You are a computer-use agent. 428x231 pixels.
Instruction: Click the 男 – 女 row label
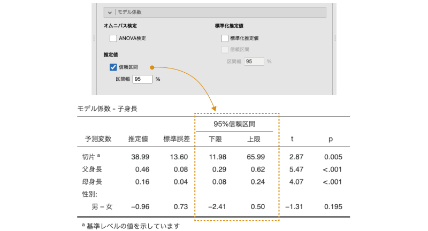pos(102,206)
